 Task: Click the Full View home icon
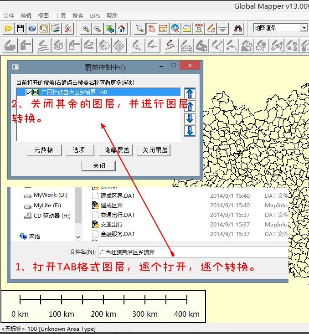pyautogui.click(x=122, y=28)
